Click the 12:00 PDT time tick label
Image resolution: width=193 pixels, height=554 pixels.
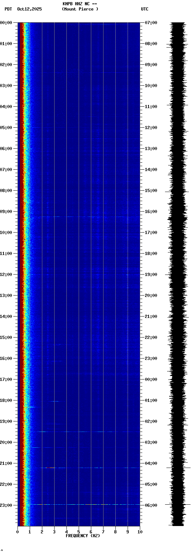6,275
